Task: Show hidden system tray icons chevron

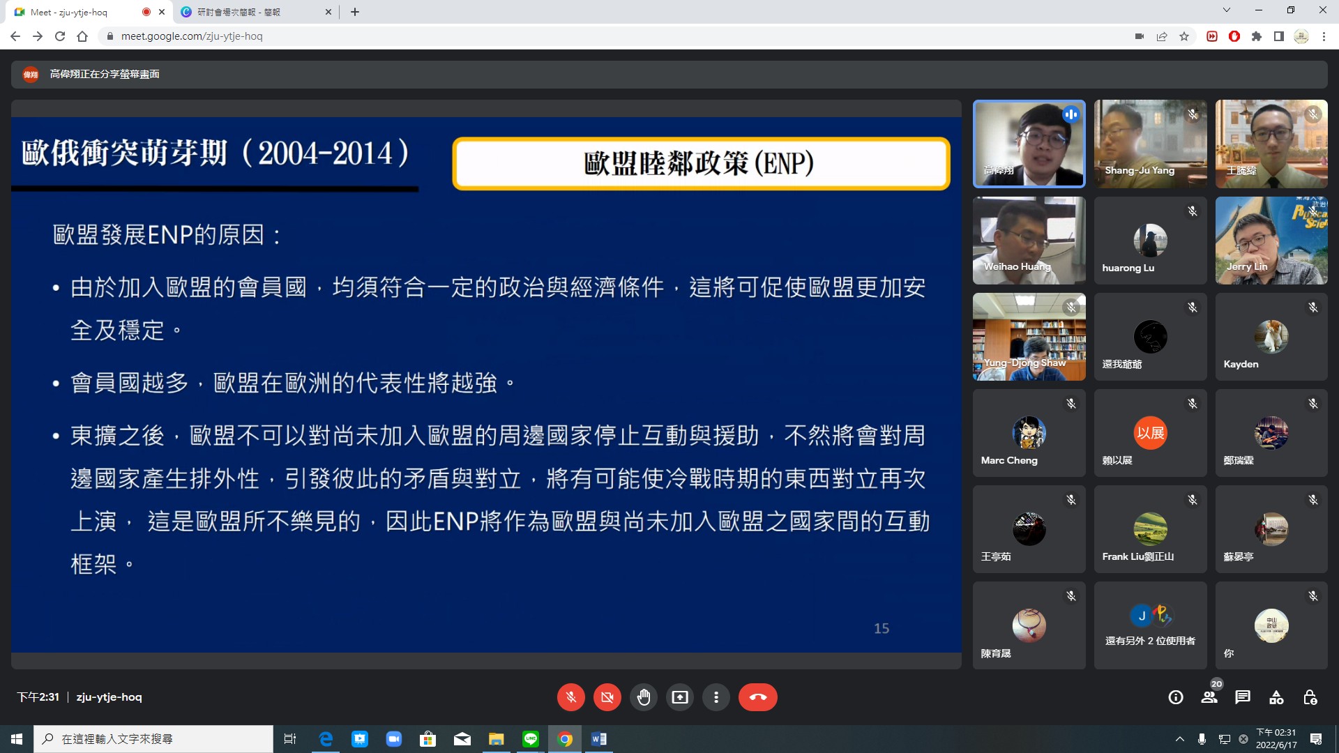Action: (1179, 739)
